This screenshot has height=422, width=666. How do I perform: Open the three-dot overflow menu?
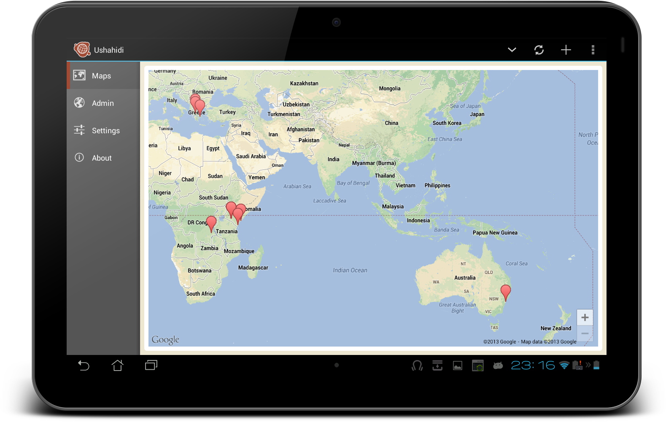point(593,50)
